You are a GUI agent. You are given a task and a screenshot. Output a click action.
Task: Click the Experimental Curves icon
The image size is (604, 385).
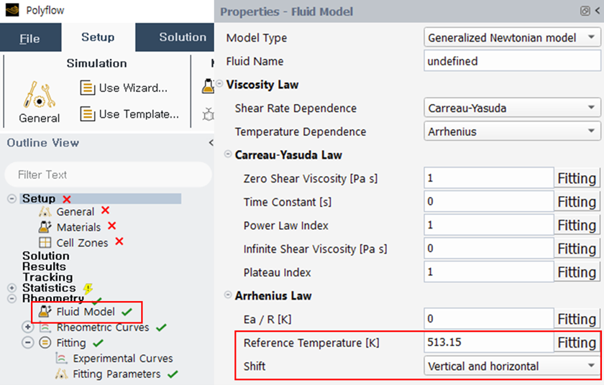tap(61, 358)
